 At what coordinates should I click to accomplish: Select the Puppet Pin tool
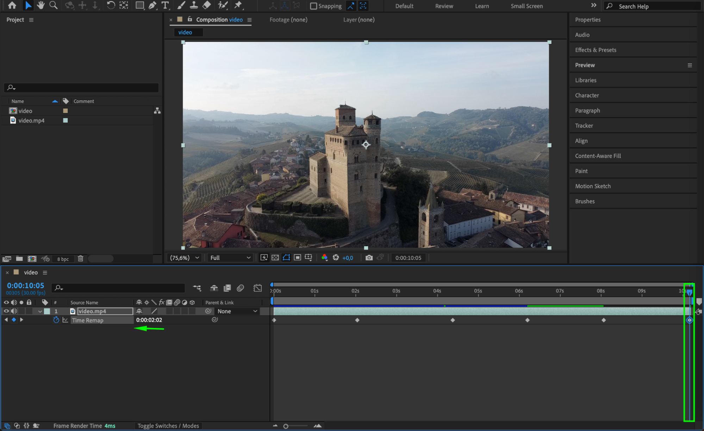(238, 5)
